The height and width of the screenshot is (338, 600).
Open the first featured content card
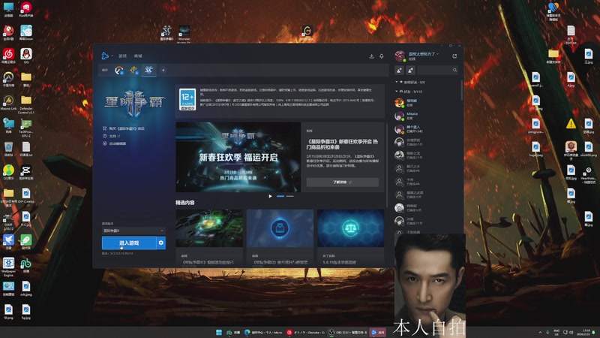[x=209, y=237]
